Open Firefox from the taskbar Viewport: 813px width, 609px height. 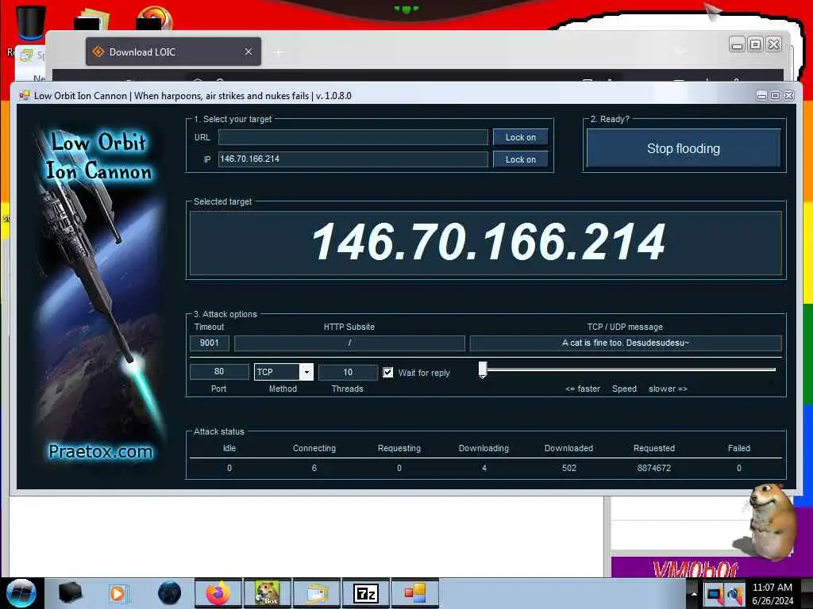[218, 593]
